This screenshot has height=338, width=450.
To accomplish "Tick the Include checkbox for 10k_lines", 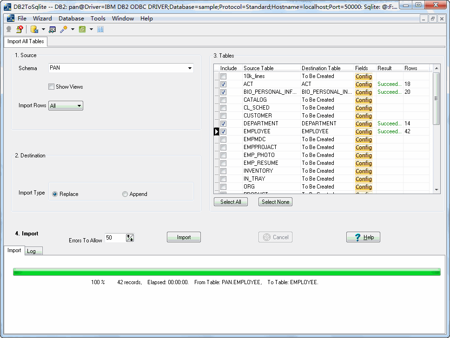I will click(223, 76).
